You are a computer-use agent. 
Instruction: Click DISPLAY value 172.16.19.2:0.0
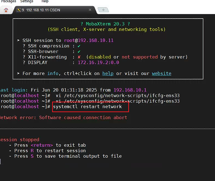click(x=98, y=63)
